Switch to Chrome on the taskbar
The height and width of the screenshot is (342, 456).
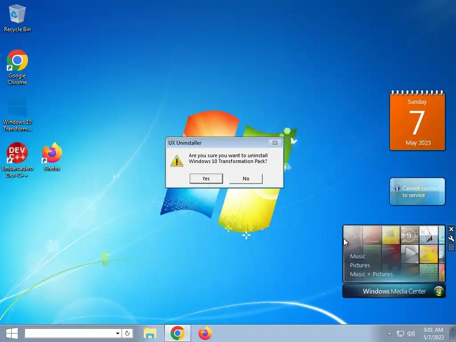tap(178, 333)
